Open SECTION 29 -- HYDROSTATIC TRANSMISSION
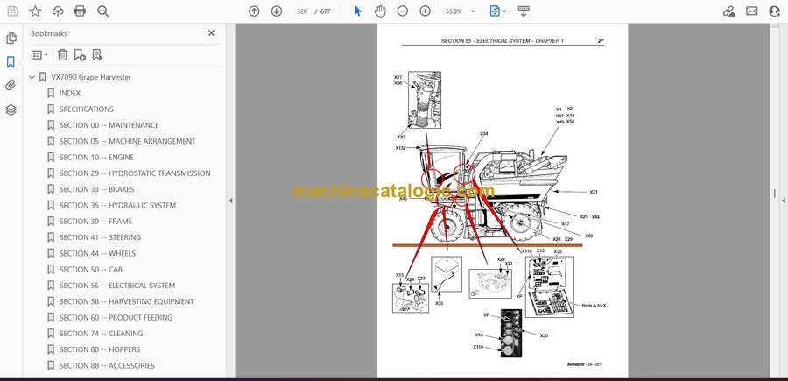 pyautogui.click(x=135, y=173)
